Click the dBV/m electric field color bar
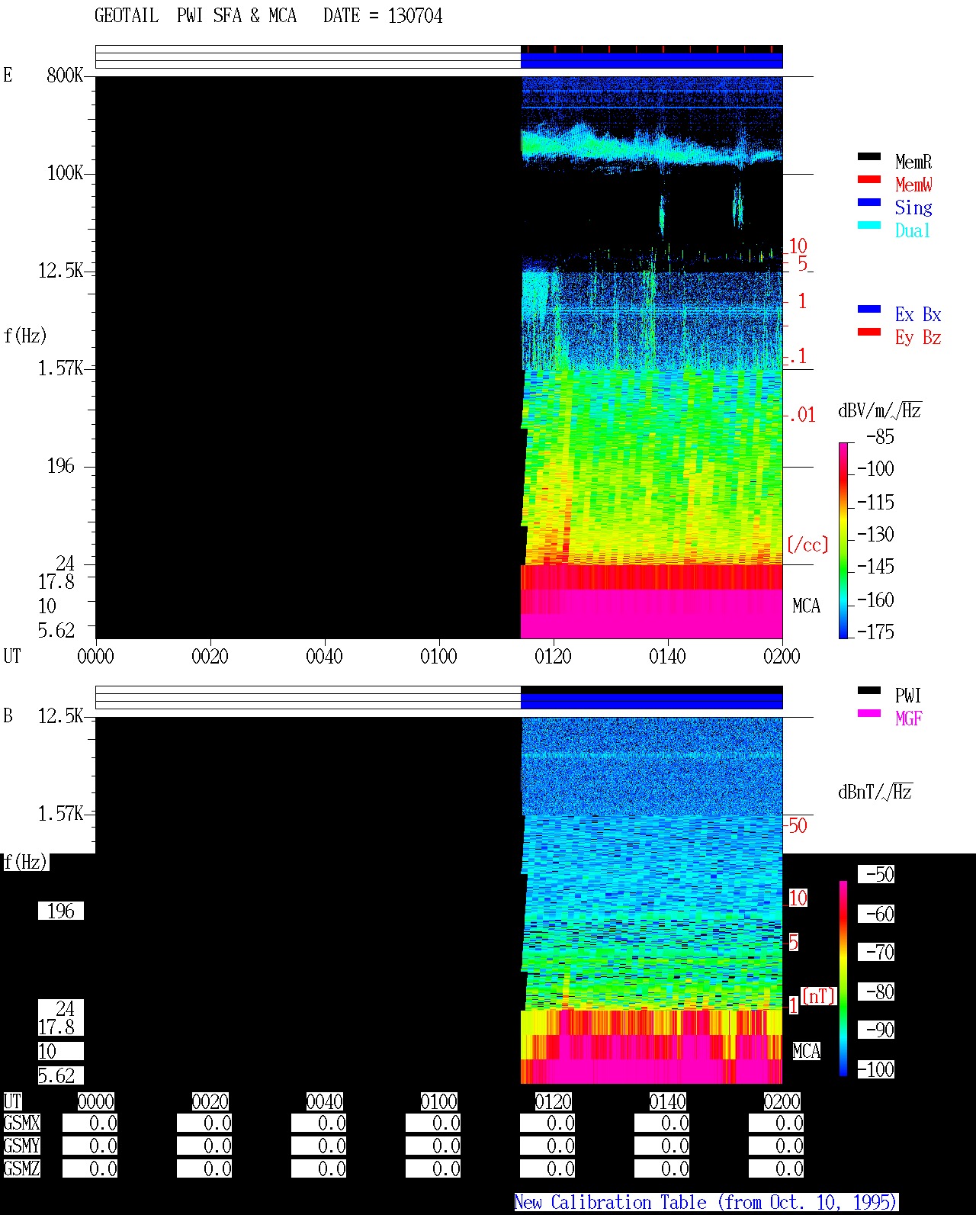This screenshot has width=976, height=1215. (843, 540)
